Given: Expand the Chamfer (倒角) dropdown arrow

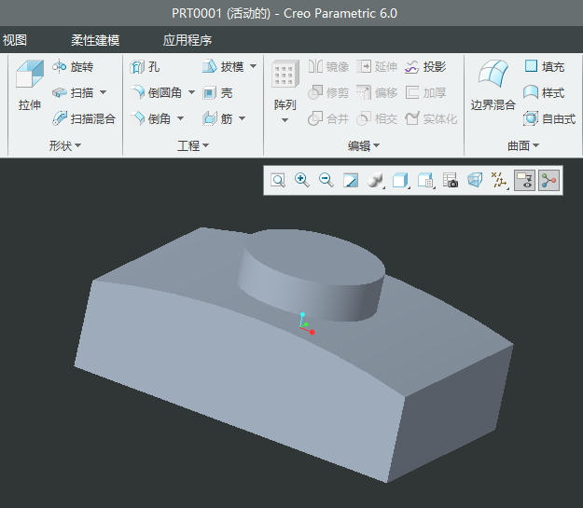Looking at the screenshot, I should click(x=180, y=118).
